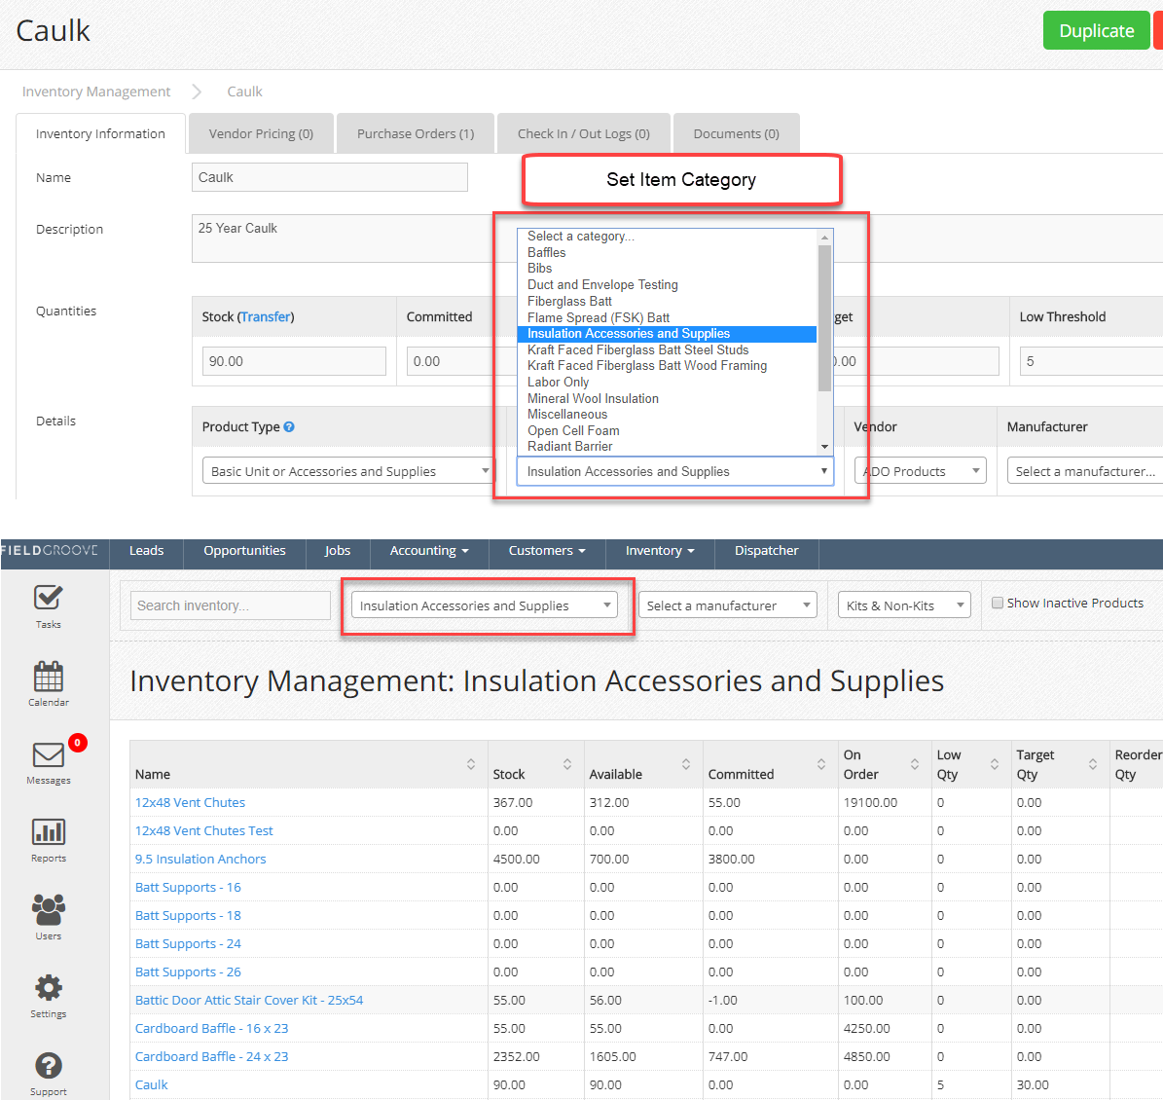
Task: Switch to the Vendor Pricing tab
Action: (x=261, y=134)
